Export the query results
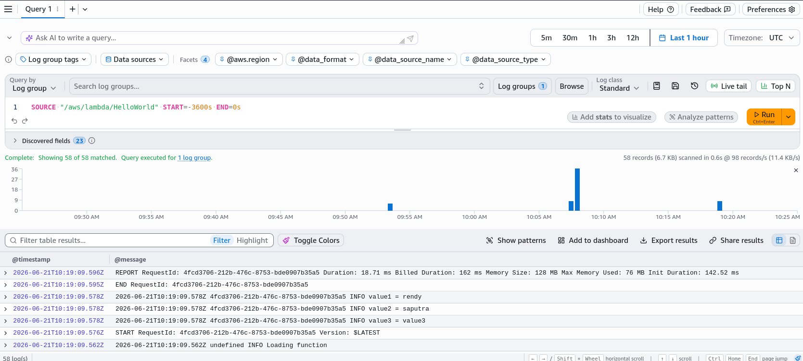 click(668, 241)
